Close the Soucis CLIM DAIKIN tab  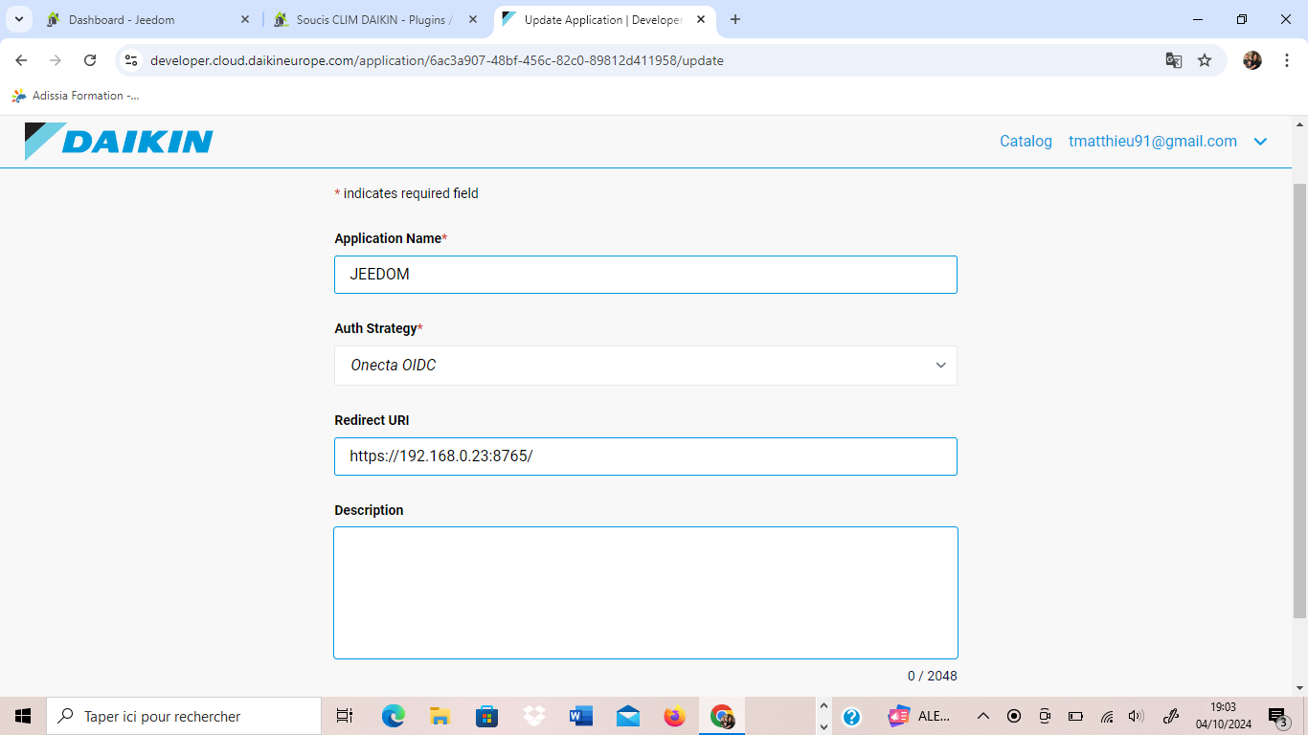tap(473, 19)
